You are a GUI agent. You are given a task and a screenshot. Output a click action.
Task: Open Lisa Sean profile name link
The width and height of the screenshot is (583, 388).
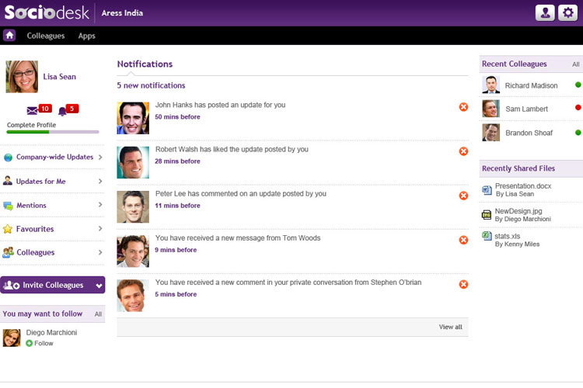coord(60,77)
